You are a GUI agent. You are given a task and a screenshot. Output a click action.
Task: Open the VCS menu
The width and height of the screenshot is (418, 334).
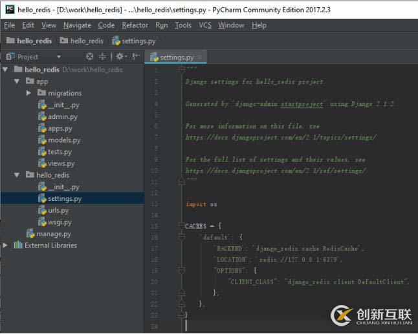click(x=205, y=25)
